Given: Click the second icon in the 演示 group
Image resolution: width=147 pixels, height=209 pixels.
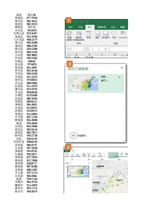Looking at the screenshot, I should (x=73, y=155).
